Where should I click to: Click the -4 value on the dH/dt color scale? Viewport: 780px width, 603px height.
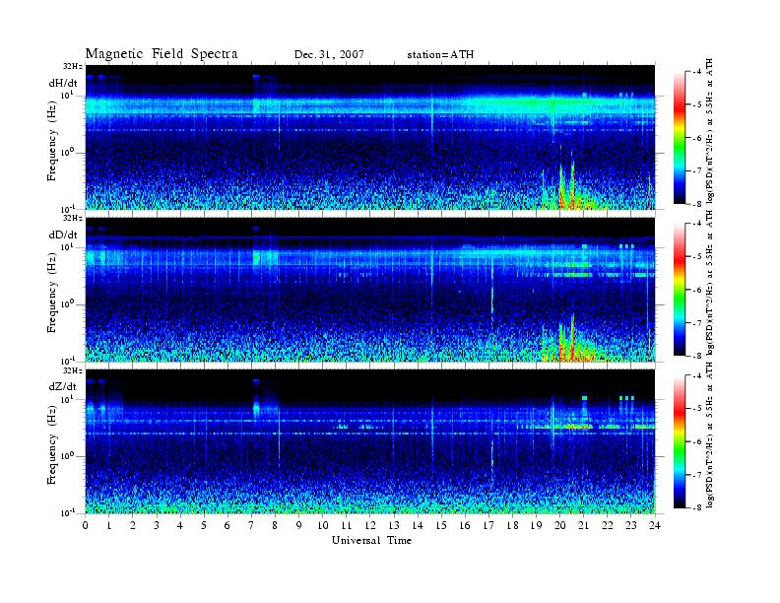[698, 72]
